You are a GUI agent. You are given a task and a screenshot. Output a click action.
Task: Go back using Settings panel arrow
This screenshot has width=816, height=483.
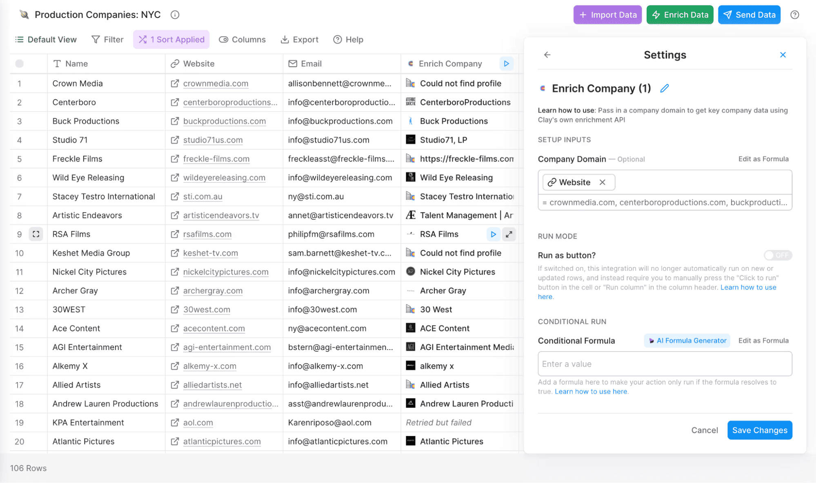pyautogui.click(x=547, y=55)
